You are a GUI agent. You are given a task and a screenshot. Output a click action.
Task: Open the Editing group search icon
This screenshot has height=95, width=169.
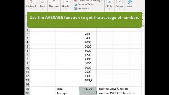click(119, 2)
